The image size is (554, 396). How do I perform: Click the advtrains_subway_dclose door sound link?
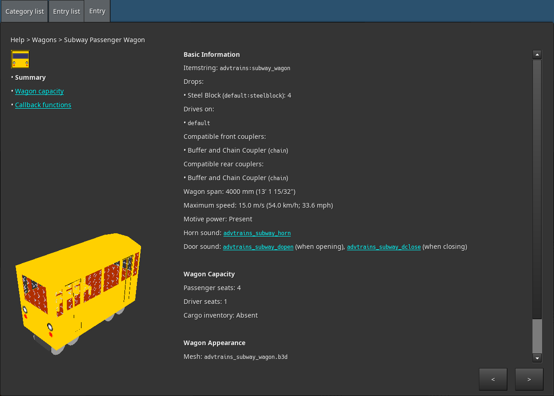coord(384,247)
